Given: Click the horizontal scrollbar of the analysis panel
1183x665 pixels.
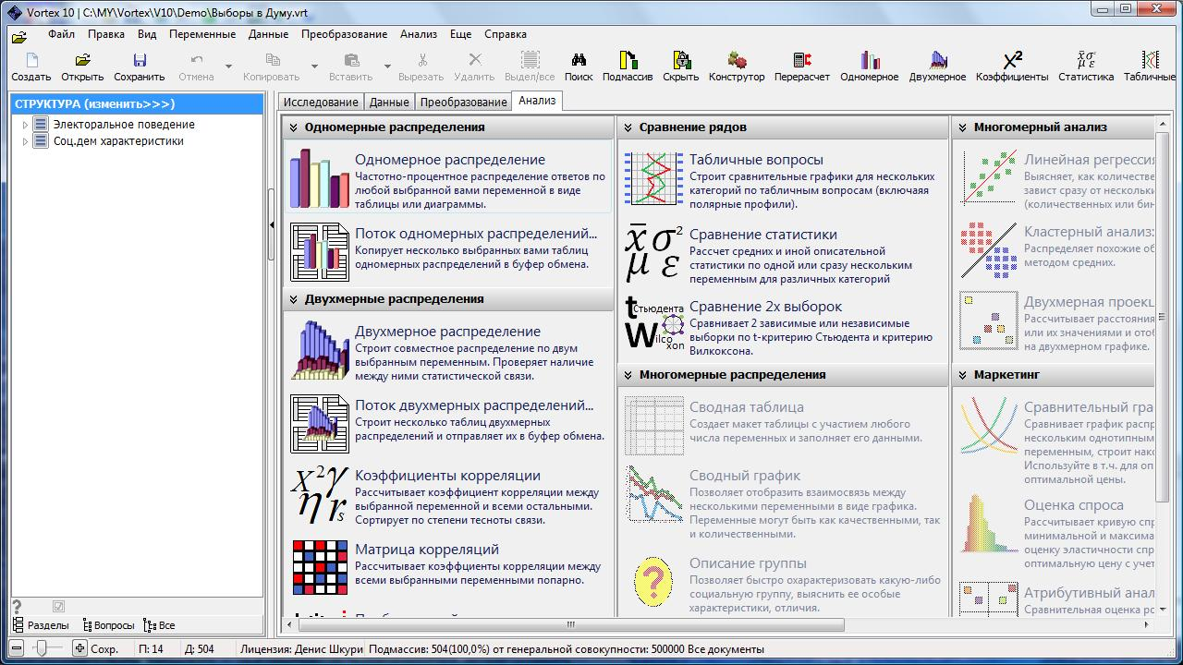Looking at the screenshot, I should tap(570, 625).
